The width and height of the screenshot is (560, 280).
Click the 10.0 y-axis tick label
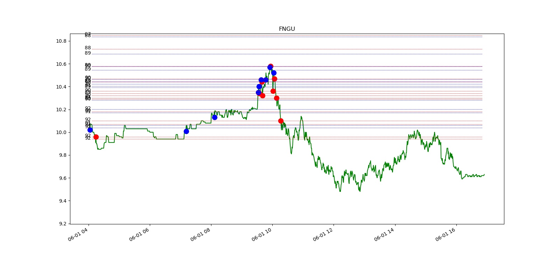coord(61,132)
